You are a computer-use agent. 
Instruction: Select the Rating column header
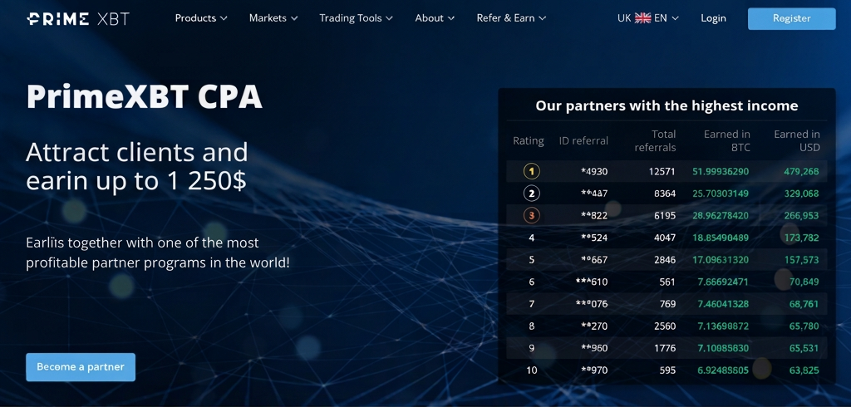528,141
